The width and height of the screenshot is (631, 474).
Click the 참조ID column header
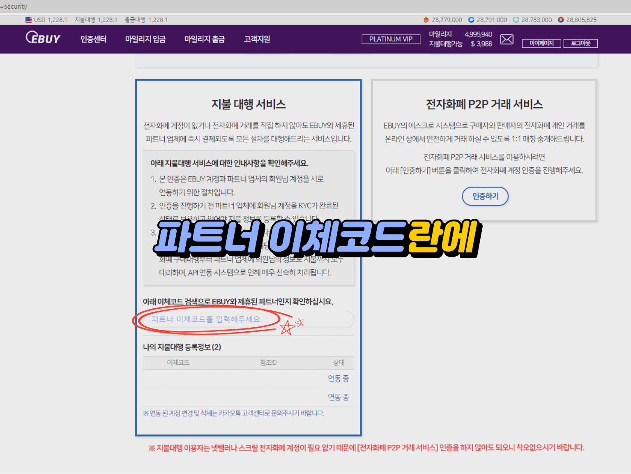[268, 363]
